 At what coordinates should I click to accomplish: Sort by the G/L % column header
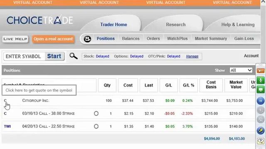[x=188, y=85]
